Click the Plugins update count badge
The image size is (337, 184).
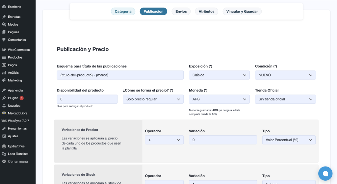(21, 98)
